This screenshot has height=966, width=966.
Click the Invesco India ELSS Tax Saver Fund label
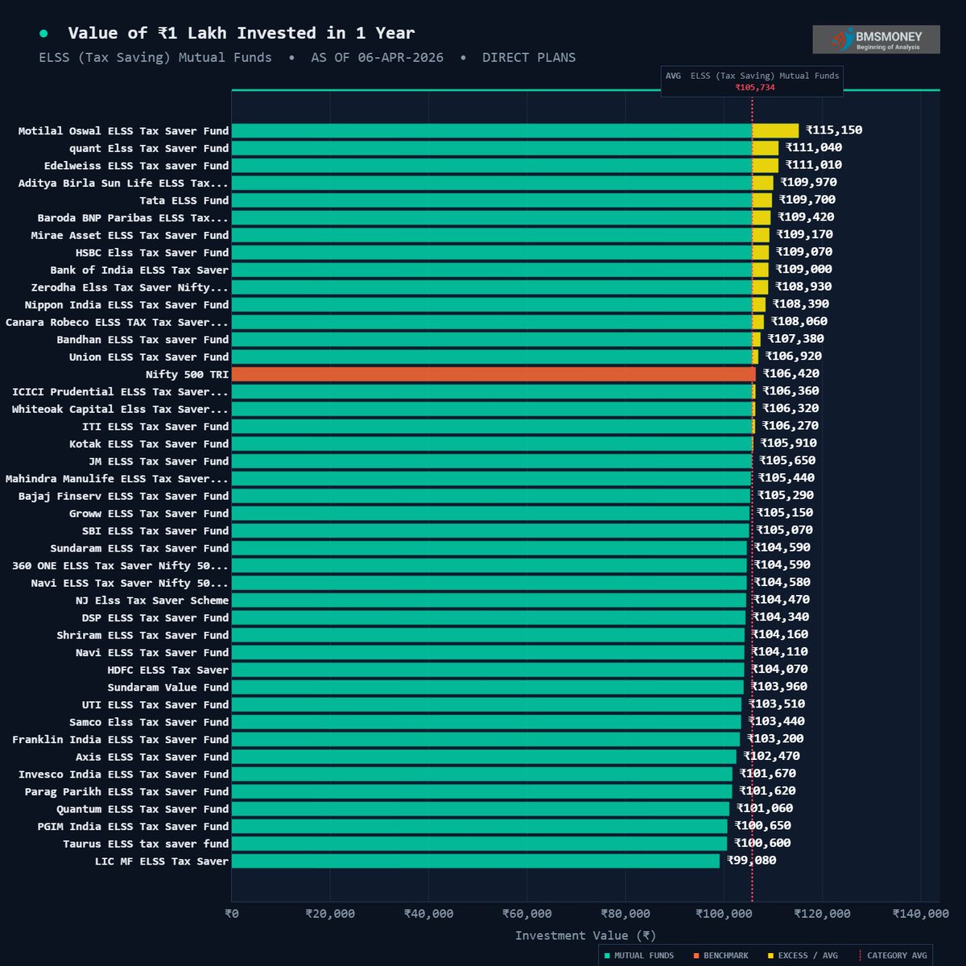[123, 774]
